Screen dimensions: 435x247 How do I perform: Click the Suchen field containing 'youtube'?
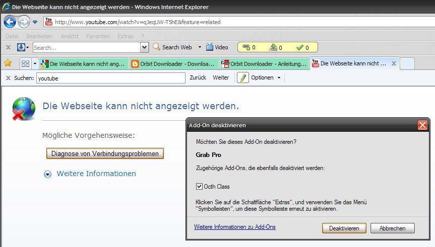[111, 78]
